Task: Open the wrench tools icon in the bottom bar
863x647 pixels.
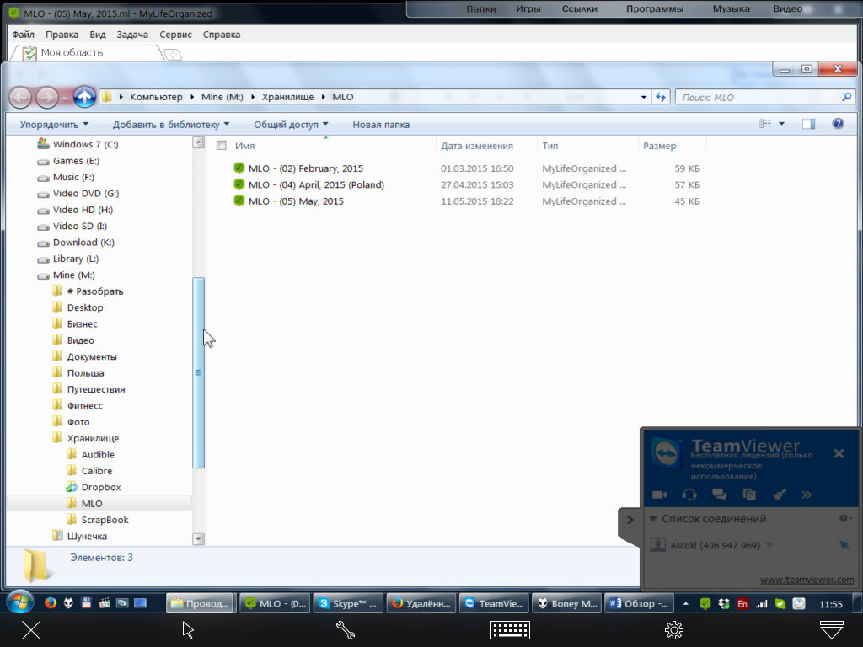Action: point(345,630)
